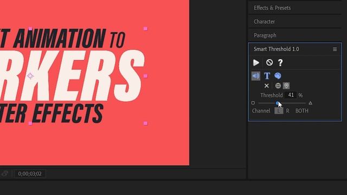Click the triangle at slider maximum end
This screenshot has width=347, height=195.
pyautogui.click(x=310, y=103)
